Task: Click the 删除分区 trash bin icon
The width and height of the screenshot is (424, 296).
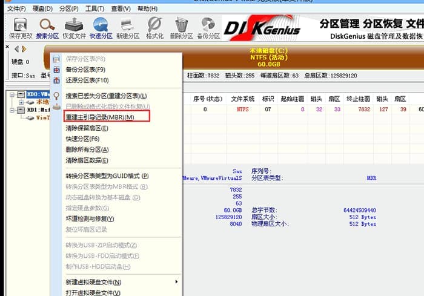Action: point(181,27)
